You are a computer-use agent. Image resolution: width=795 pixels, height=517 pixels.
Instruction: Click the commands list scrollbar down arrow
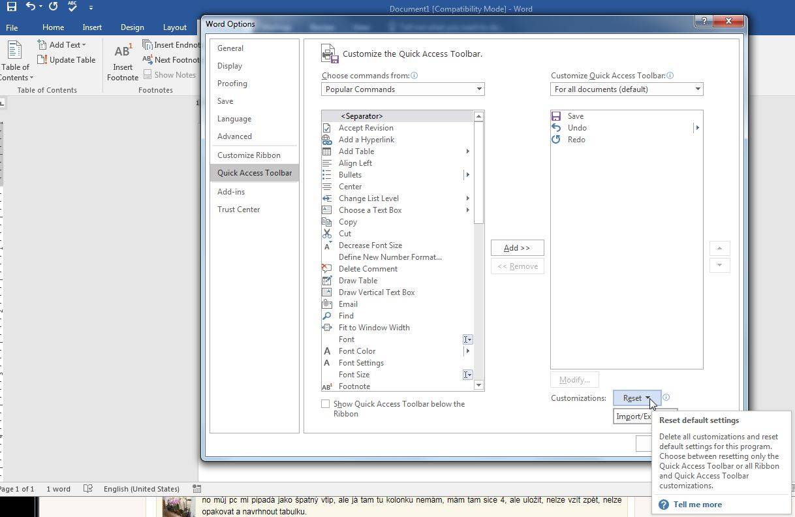478,386
